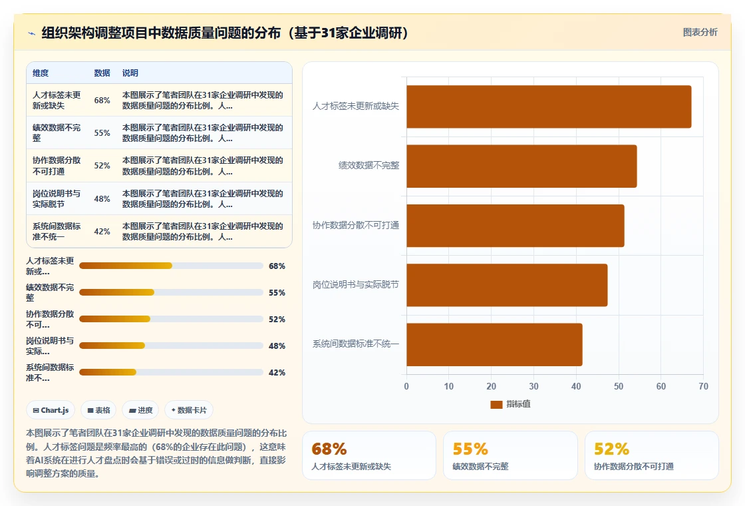
Task: Click the 42% value in the table
Action: [x=102, y=231]
